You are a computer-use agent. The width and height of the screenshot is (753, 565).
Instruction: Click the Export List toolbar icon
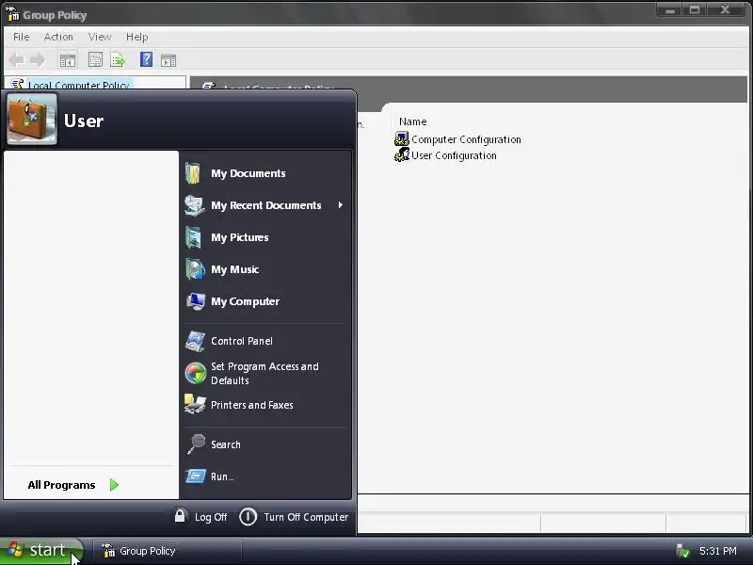pos(118,60)
